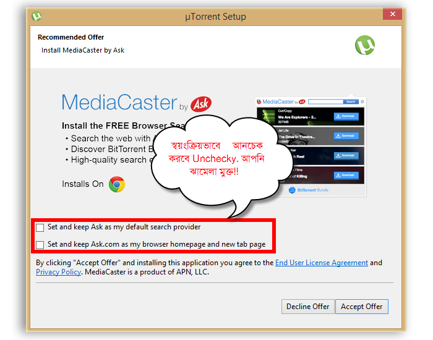
Task: Click the Accept Offer button
Action: (361, 307)
